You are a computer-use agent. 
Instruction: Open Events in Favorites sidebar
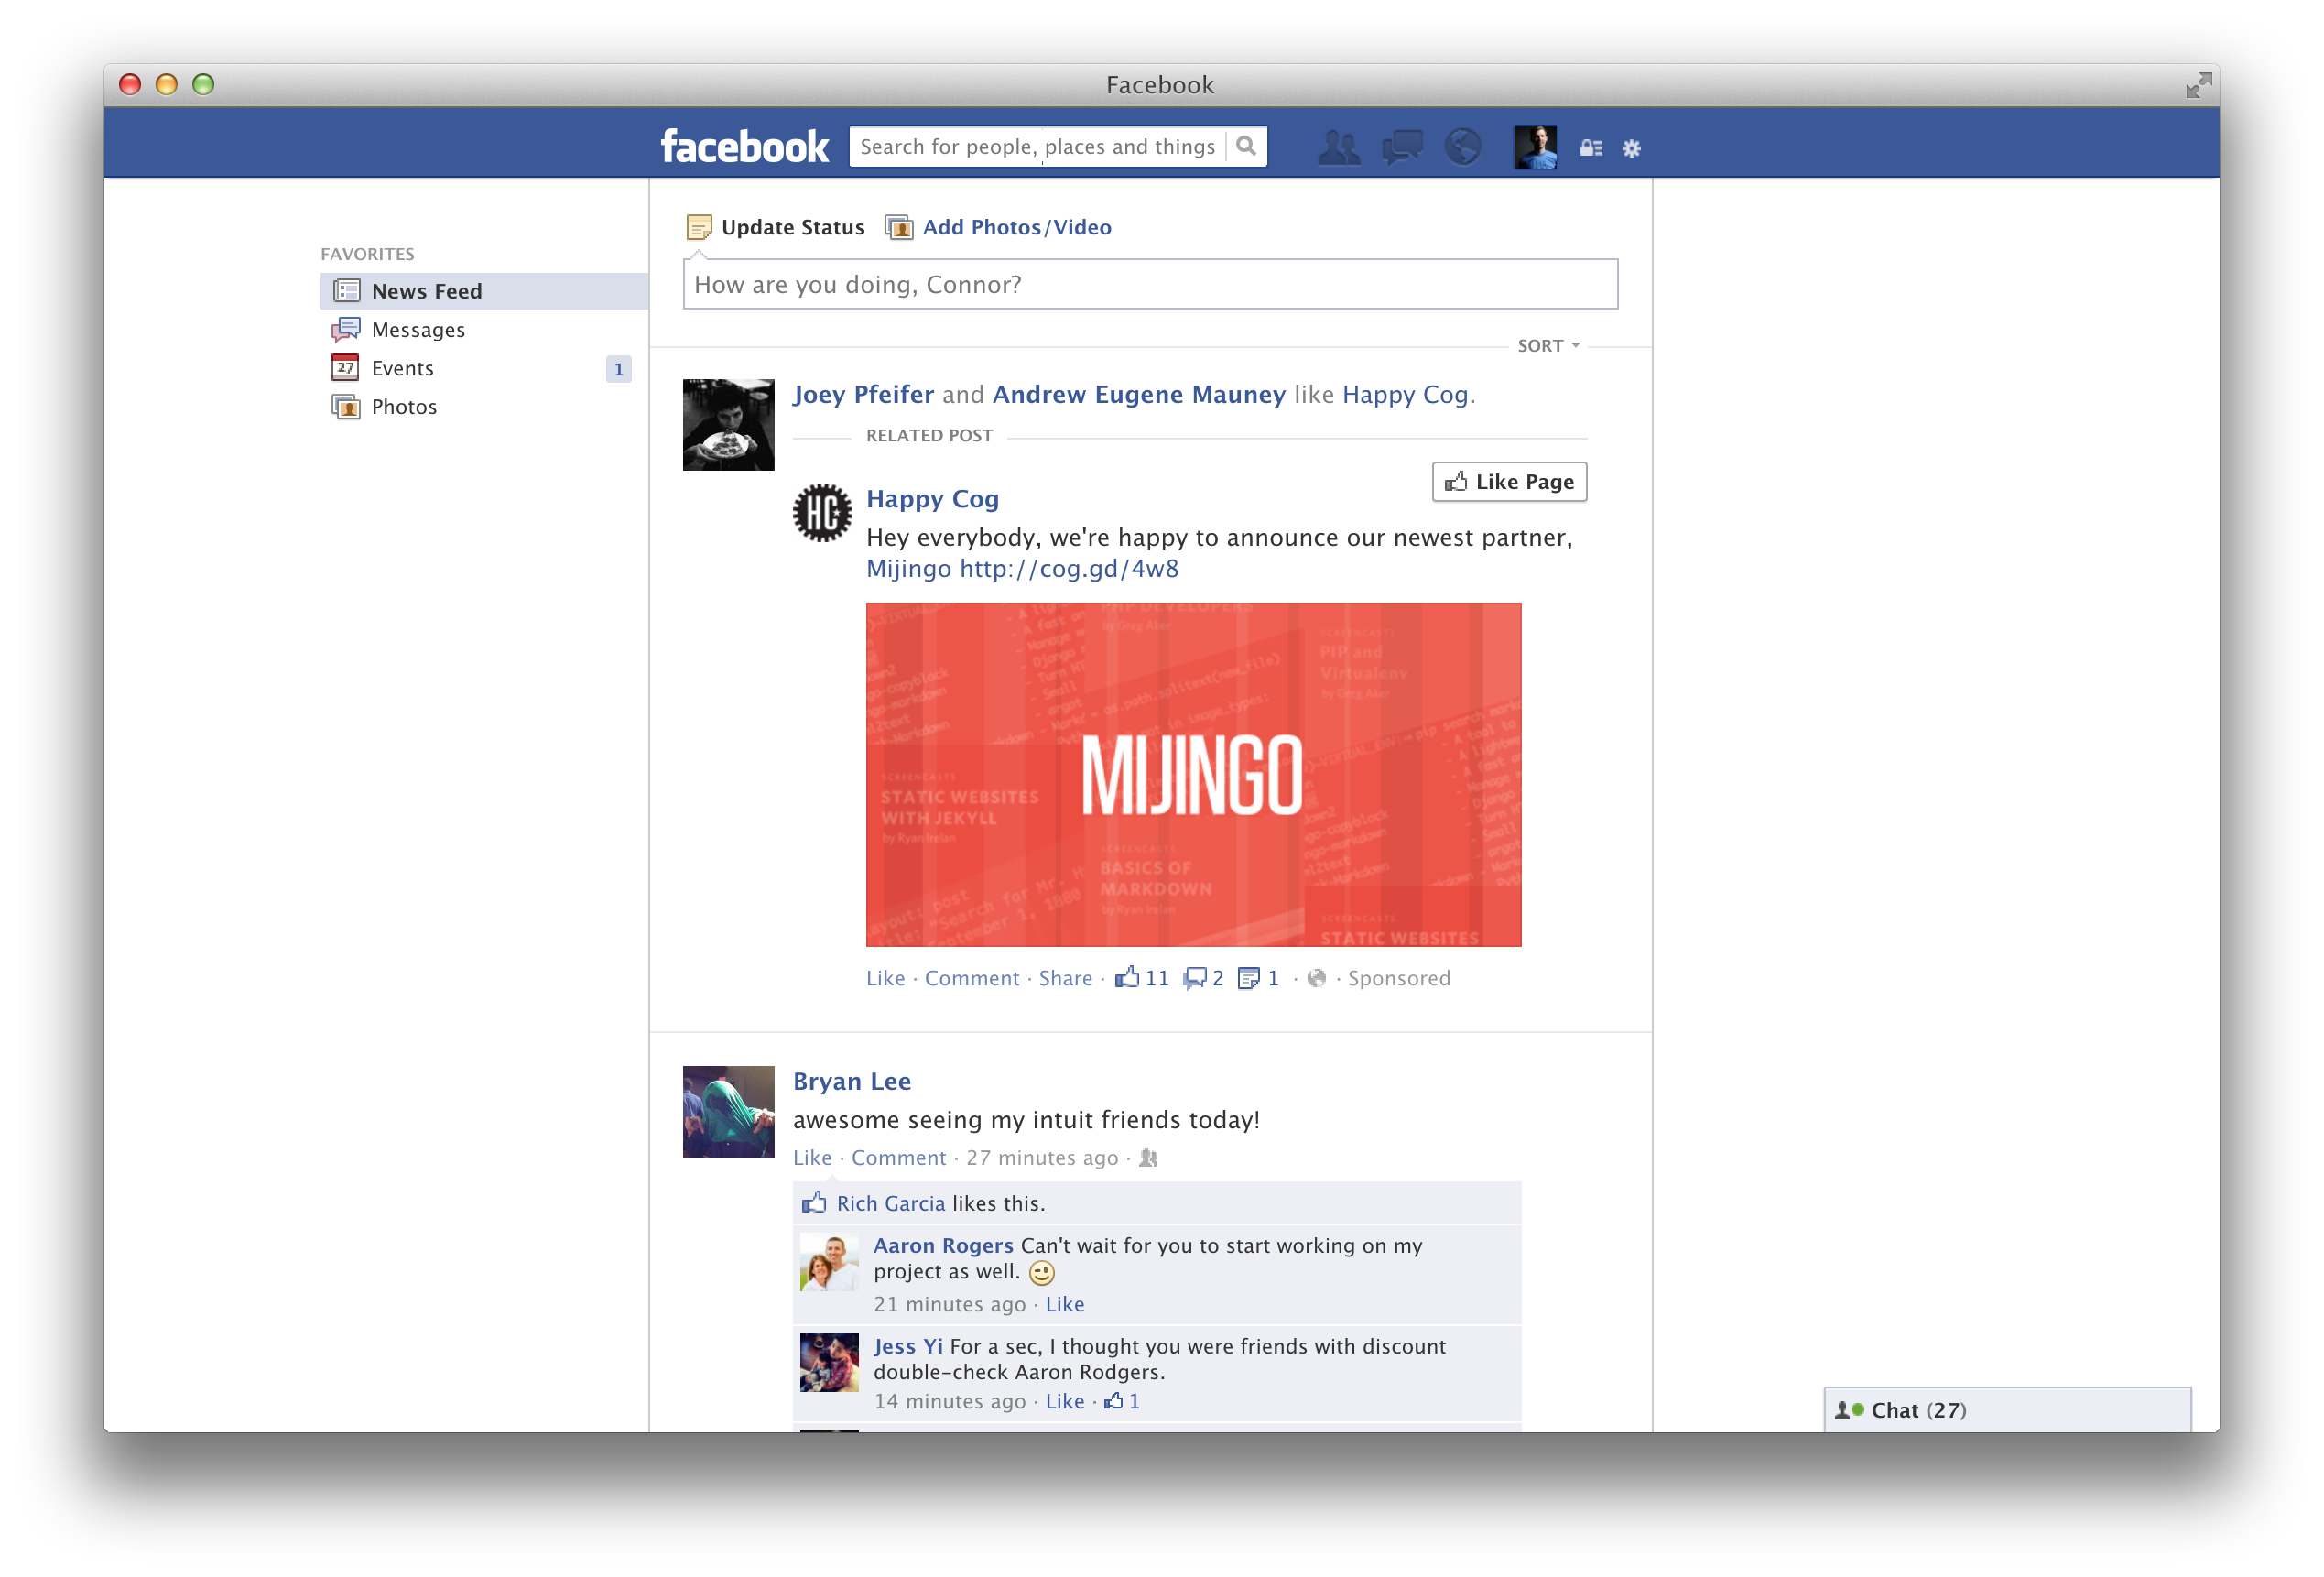[402, 369]
